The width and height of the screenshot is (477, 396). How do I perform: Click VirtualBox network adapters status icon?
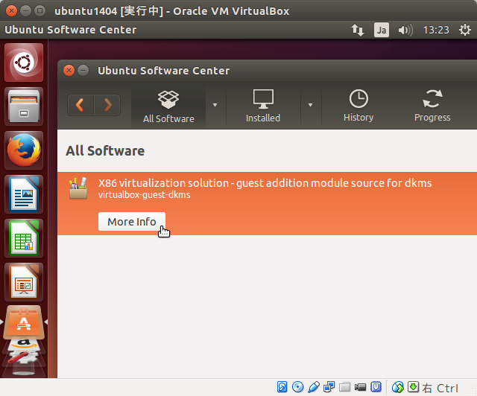pyautogui.click(x=329, y=387)
